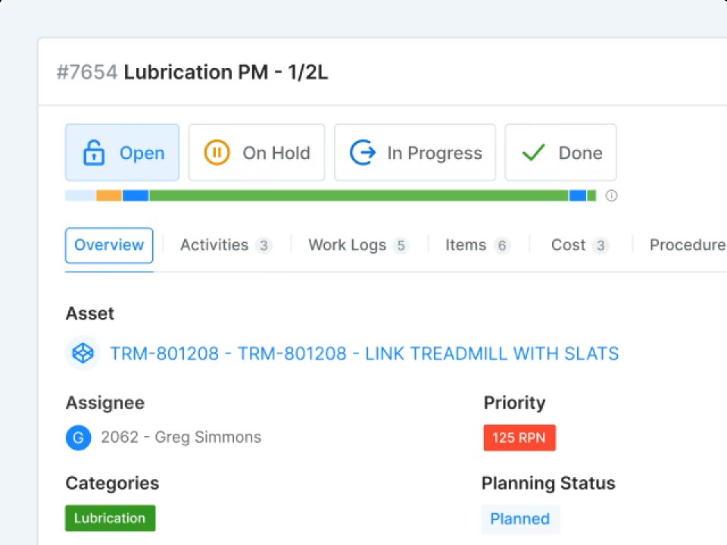This screenshot has height=545, width=727.
Task: Click the asset cube icon next to TRM-801208
Action: click(x=83, y=353)
